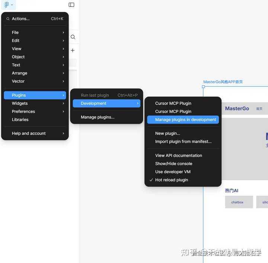Click the chatbox button on canvas
Image resolution: width=268 pixels, height=263 pixels.
[239, 202]
